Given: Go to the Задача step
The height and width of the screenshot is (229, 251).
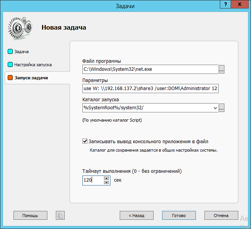Looking at the screenshot, I should 18,52.
